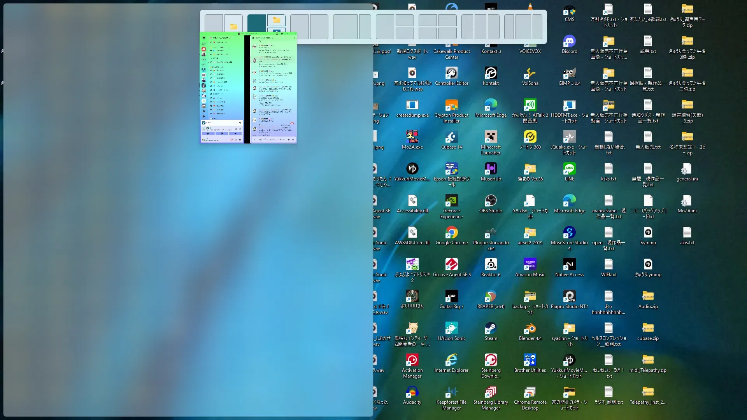Image resolution: width=747 pixels, height=420 pixels.
Task: Select the Steam desktop icon
Action: [x=491, y=329]
